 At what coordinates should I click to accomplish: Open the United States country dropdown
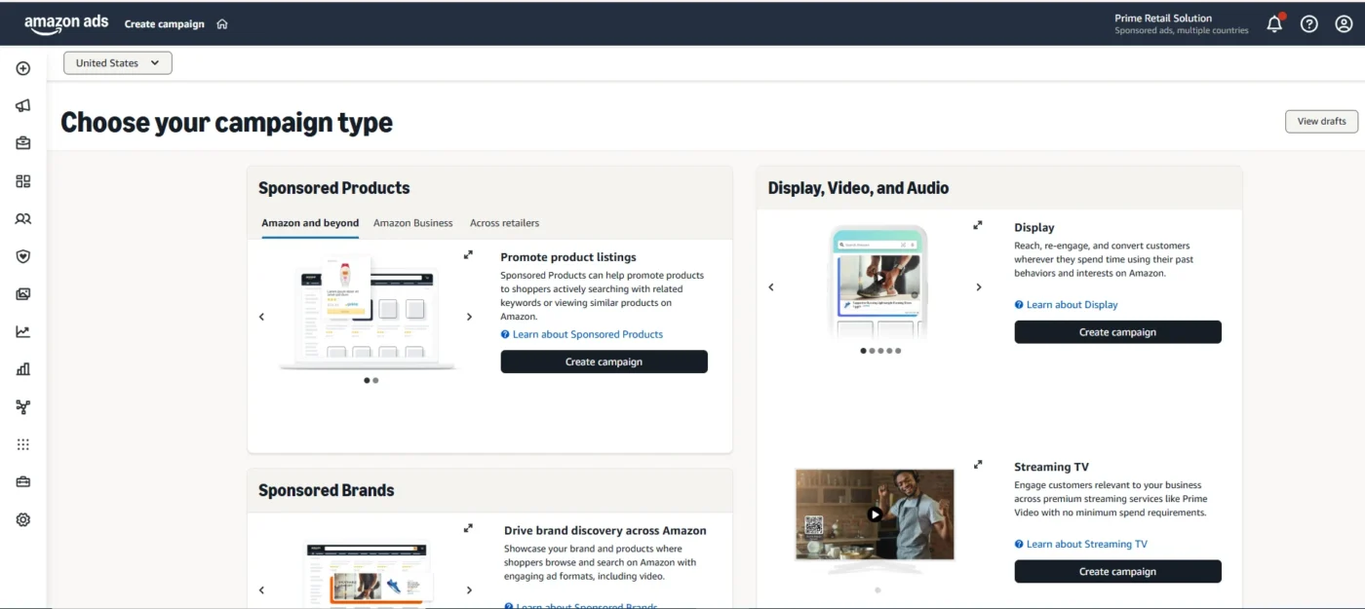118,63
